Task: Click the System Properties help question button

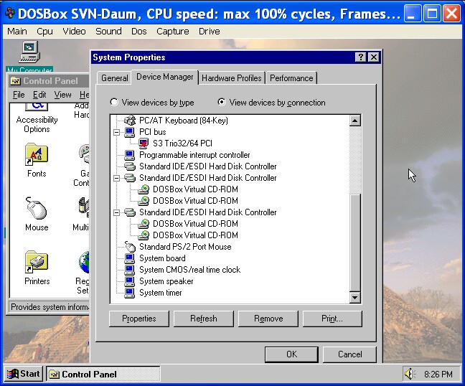Action: 360,57
